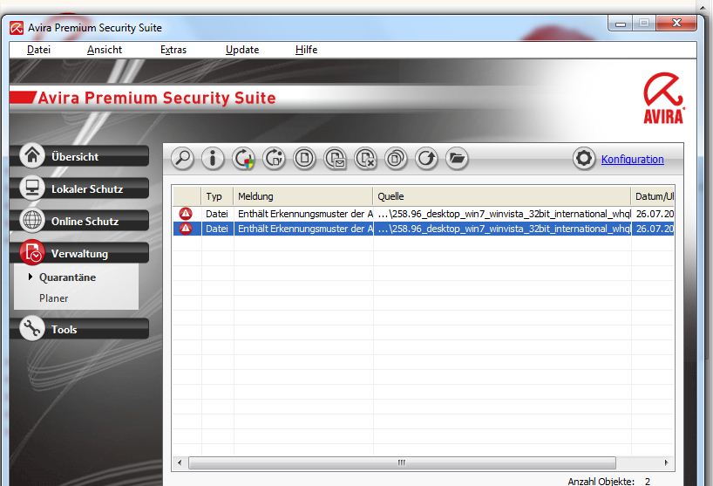Click add file to quarantine icon

tap(304, 159)
